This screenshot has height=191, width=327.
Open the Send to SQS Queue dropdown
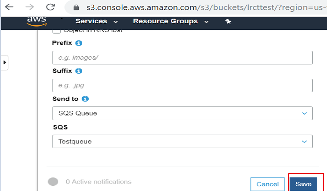click(182, 113)
